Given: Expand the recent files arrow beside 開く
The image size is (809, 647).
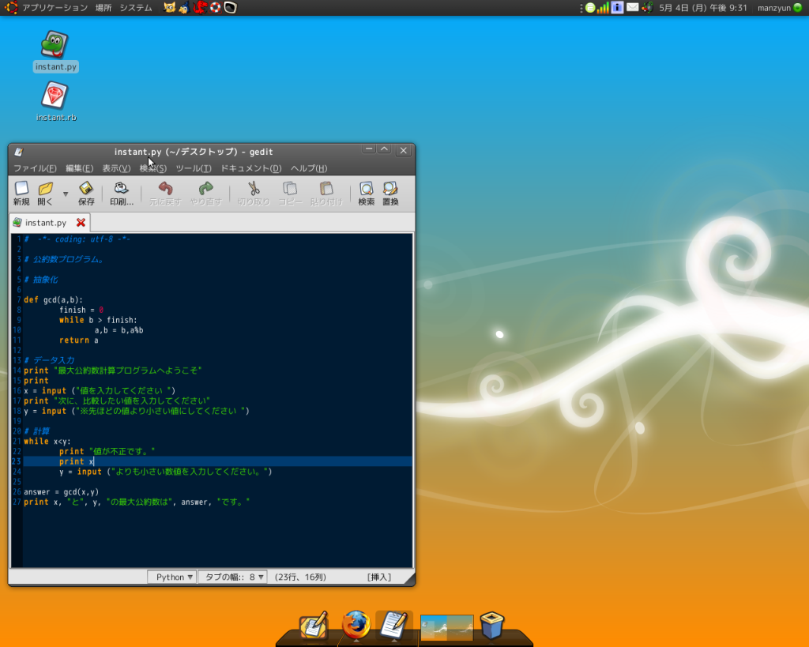Looking at the screenshot, I should coord(66,194).
